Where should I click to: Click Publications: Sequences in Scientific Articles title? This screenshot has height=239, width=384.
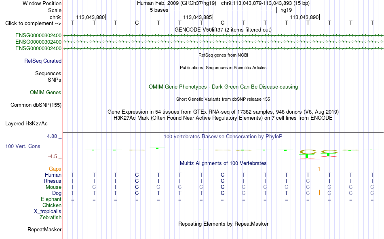pos(223,68)
